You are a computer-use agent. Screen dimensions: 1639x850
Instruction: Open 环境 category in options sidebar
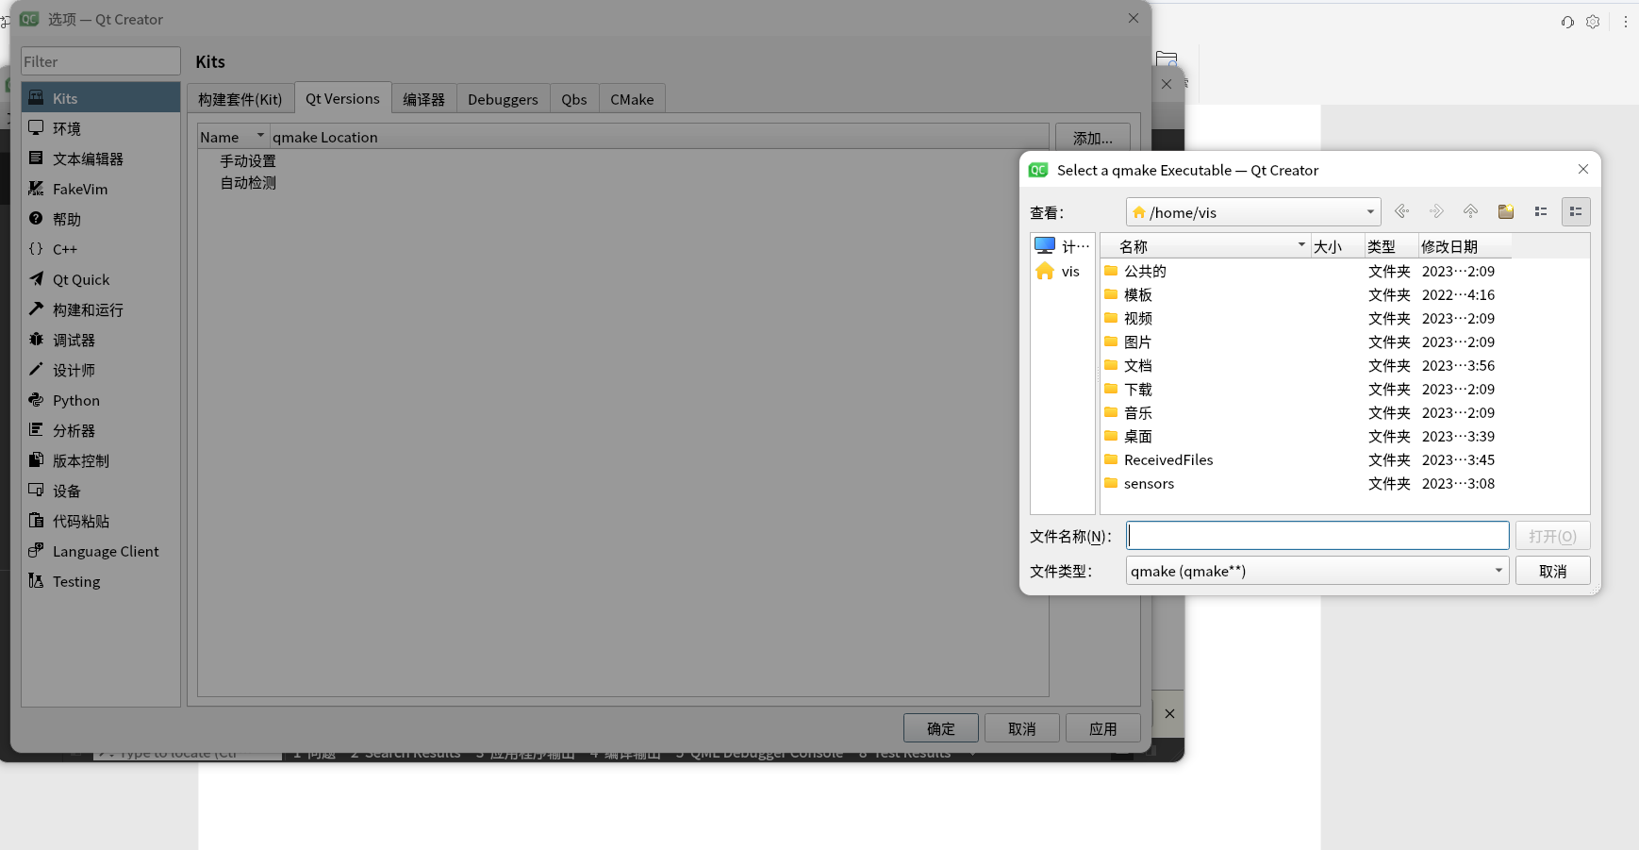coord(101,128)
